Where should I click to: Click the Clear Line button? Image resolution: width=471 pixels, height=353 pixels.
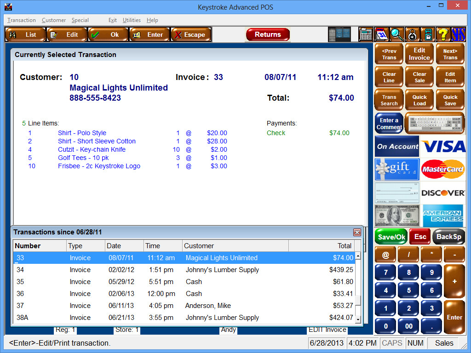[389, 77]
